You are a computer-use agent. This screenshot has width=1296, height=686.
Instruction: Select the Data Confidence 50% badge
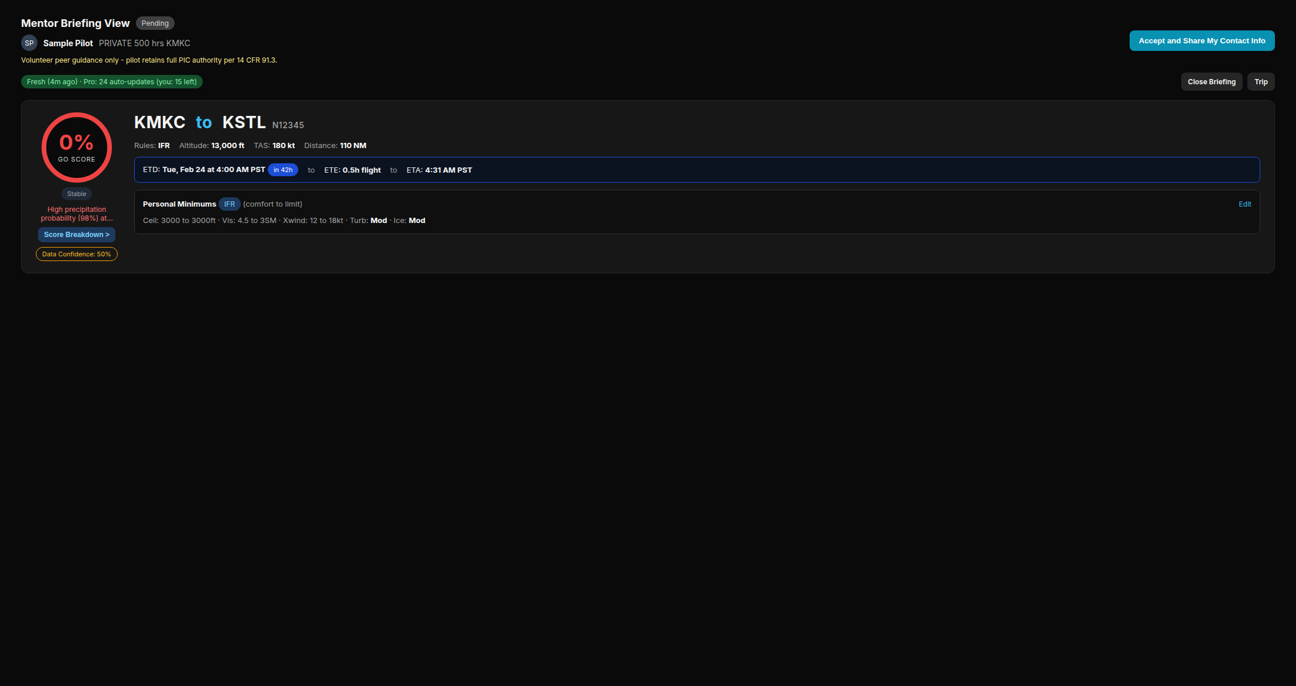tap(77, 254)
